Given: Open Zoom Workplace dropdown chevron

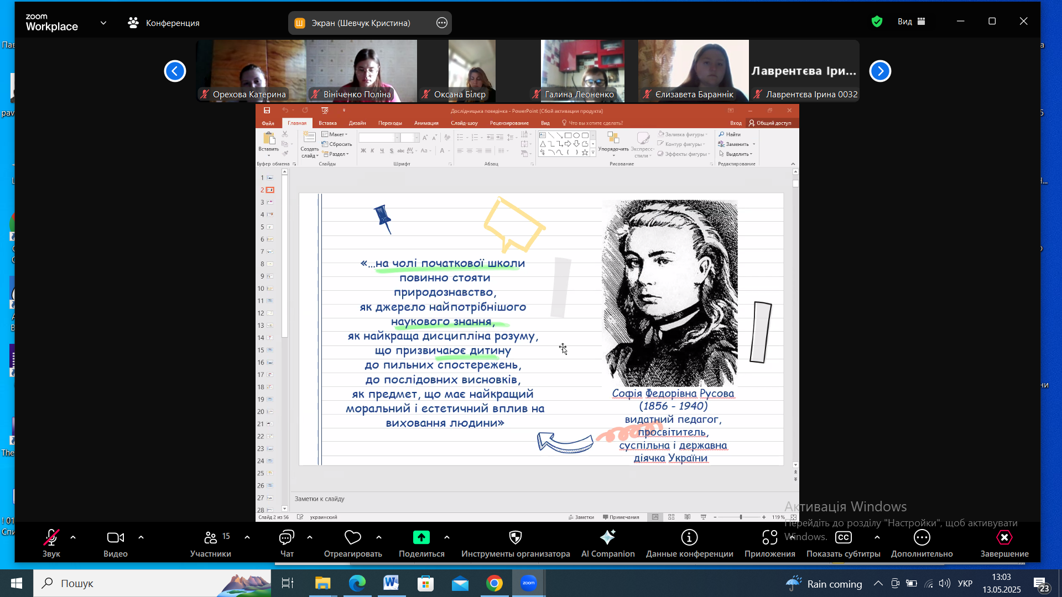Looking at the screenshot, I should [x=103, y=23].
